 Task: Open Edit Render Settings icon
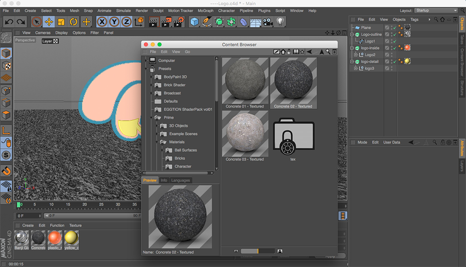click(179, 22)
